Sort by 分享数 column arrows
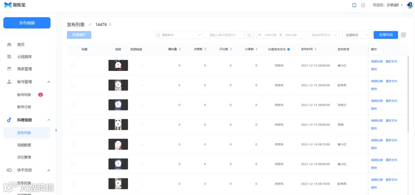 [x=256, y=49]
